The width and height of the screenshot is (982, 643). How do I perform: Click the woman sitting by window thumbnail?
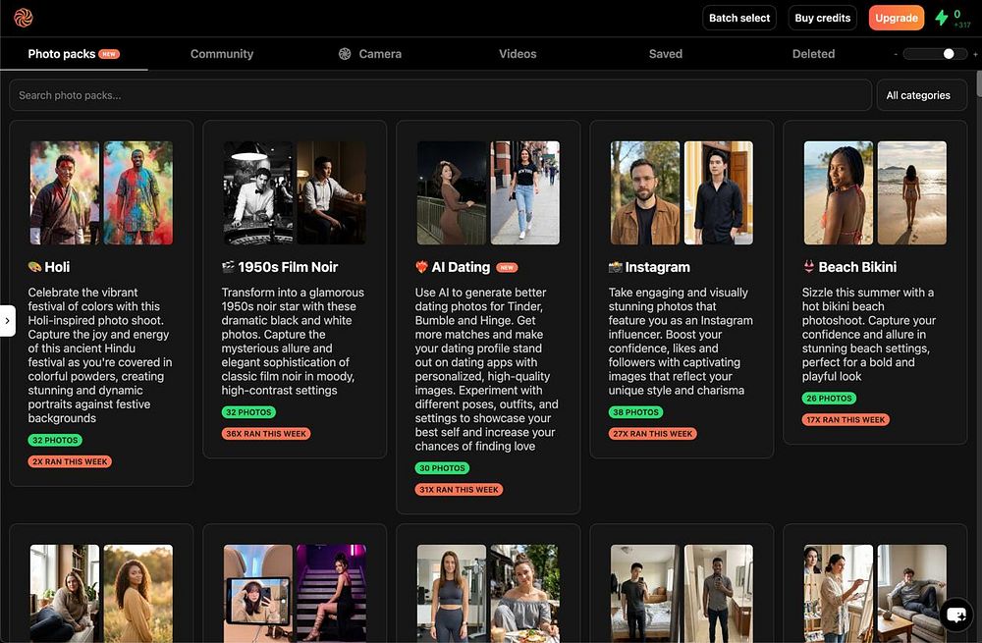click(x=65, y=594)
